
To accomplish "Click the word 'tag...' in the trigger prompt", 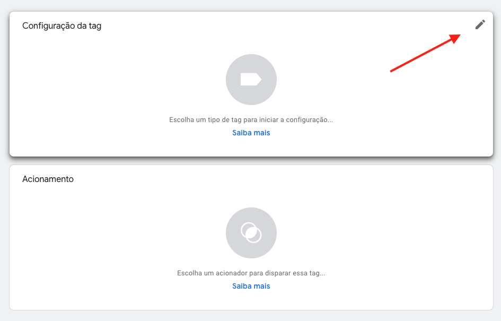I will [x=317, y=273].
